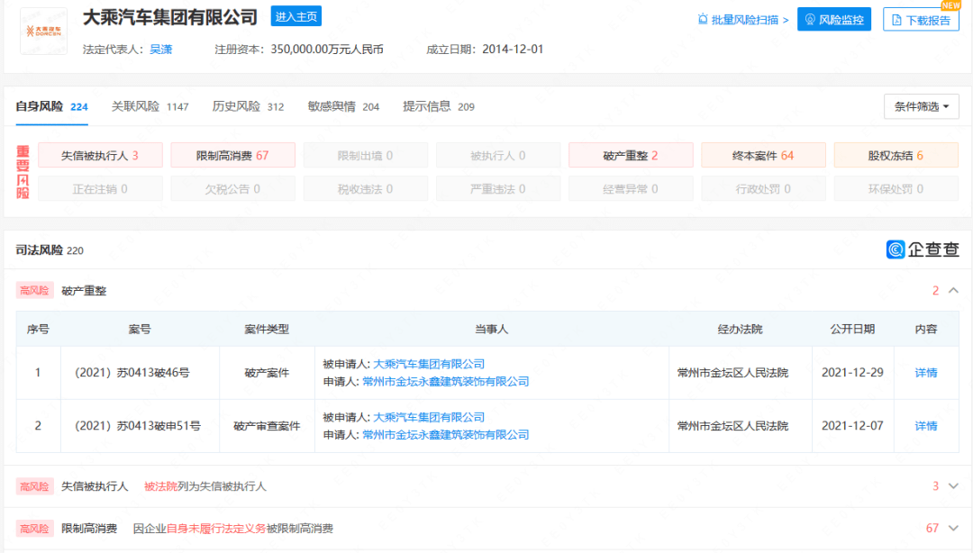Open the 条件筛选 filter dropdown
Viewport: 973px width, 553px height.
tap(922, 107)
